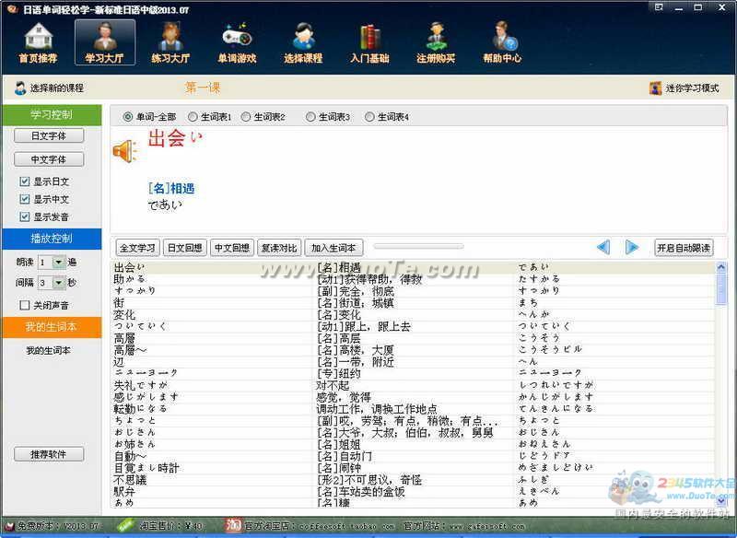Uncheck the 显示中文 checkbox
Image resolution: width=737 pixels, height=538 pixels.
(x=25, y=199)
